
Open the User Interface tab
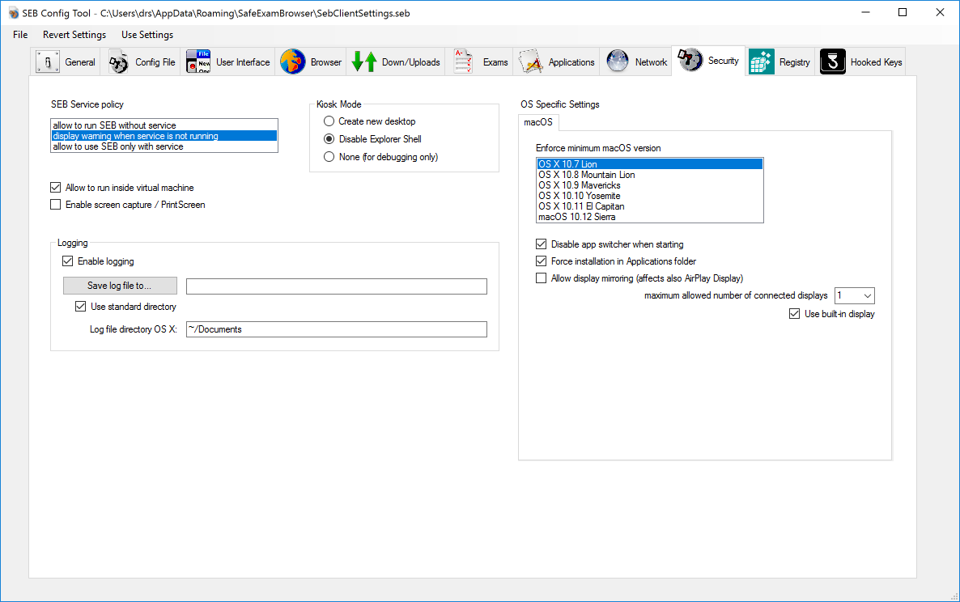[x=228, y=61]
